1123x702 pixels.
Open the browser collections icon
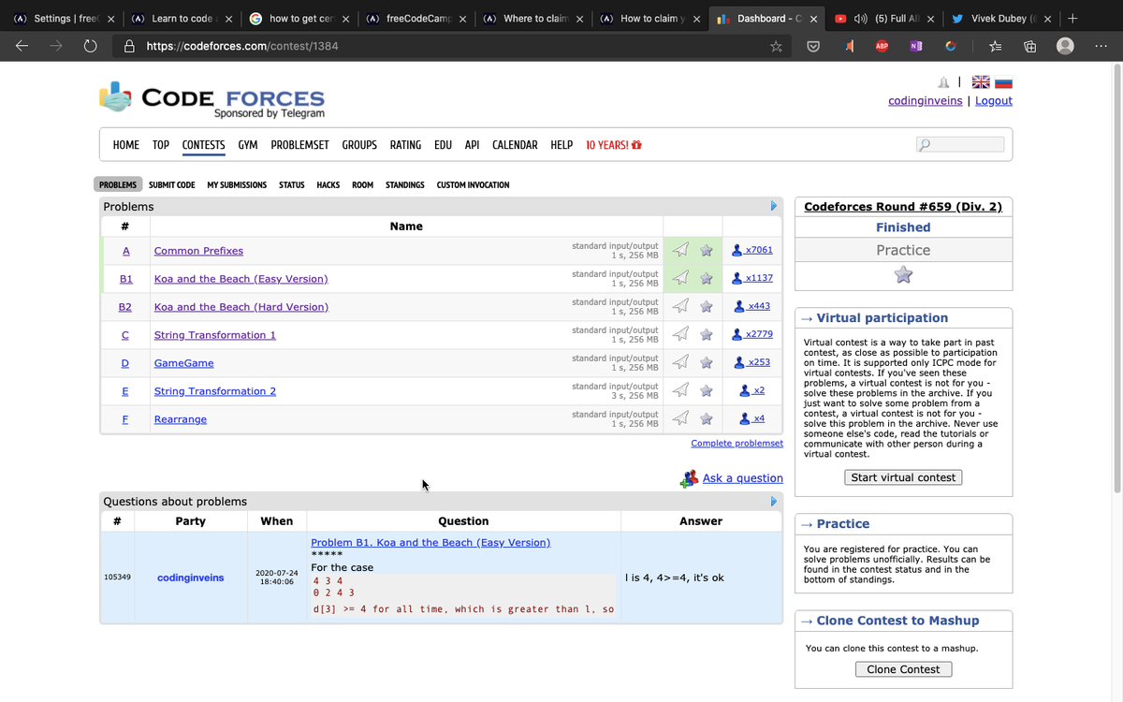tap(1030, 46)
